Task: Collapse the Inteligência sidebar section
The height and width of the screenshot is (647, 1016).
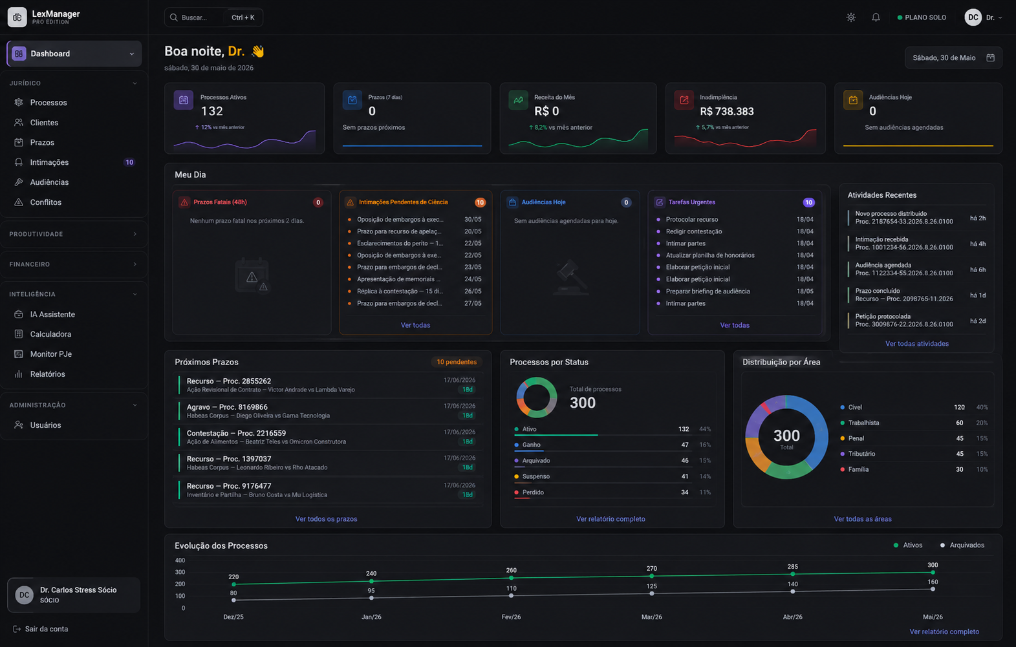Action: click(135, 294)
